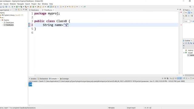194x109 pixels.
Task: Click the Writable status bar entry
Action: coord(111,108)
